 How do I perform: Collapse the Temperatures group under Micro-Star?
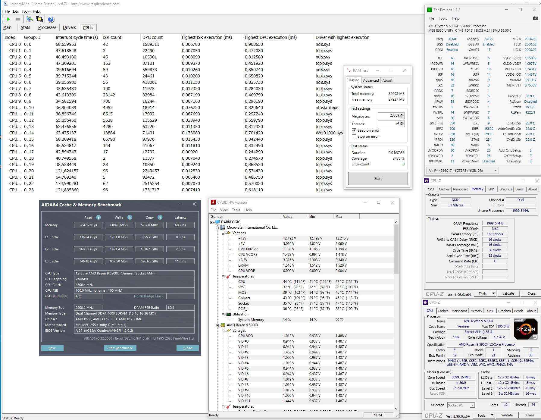coord(223,277)
